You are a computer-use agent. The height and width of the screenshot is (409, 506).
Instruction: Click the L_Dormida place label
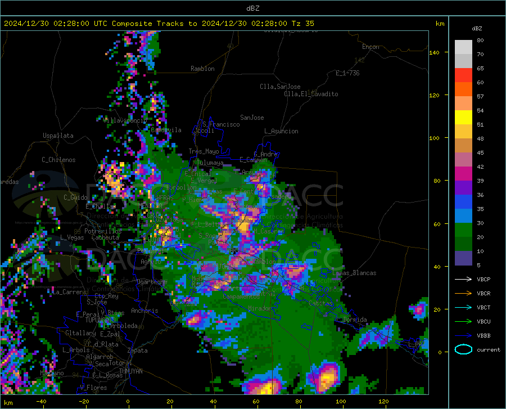pos(351,320)
